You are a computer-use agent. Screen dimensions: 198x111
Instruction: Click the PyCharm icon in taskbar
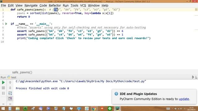(118, 109)
